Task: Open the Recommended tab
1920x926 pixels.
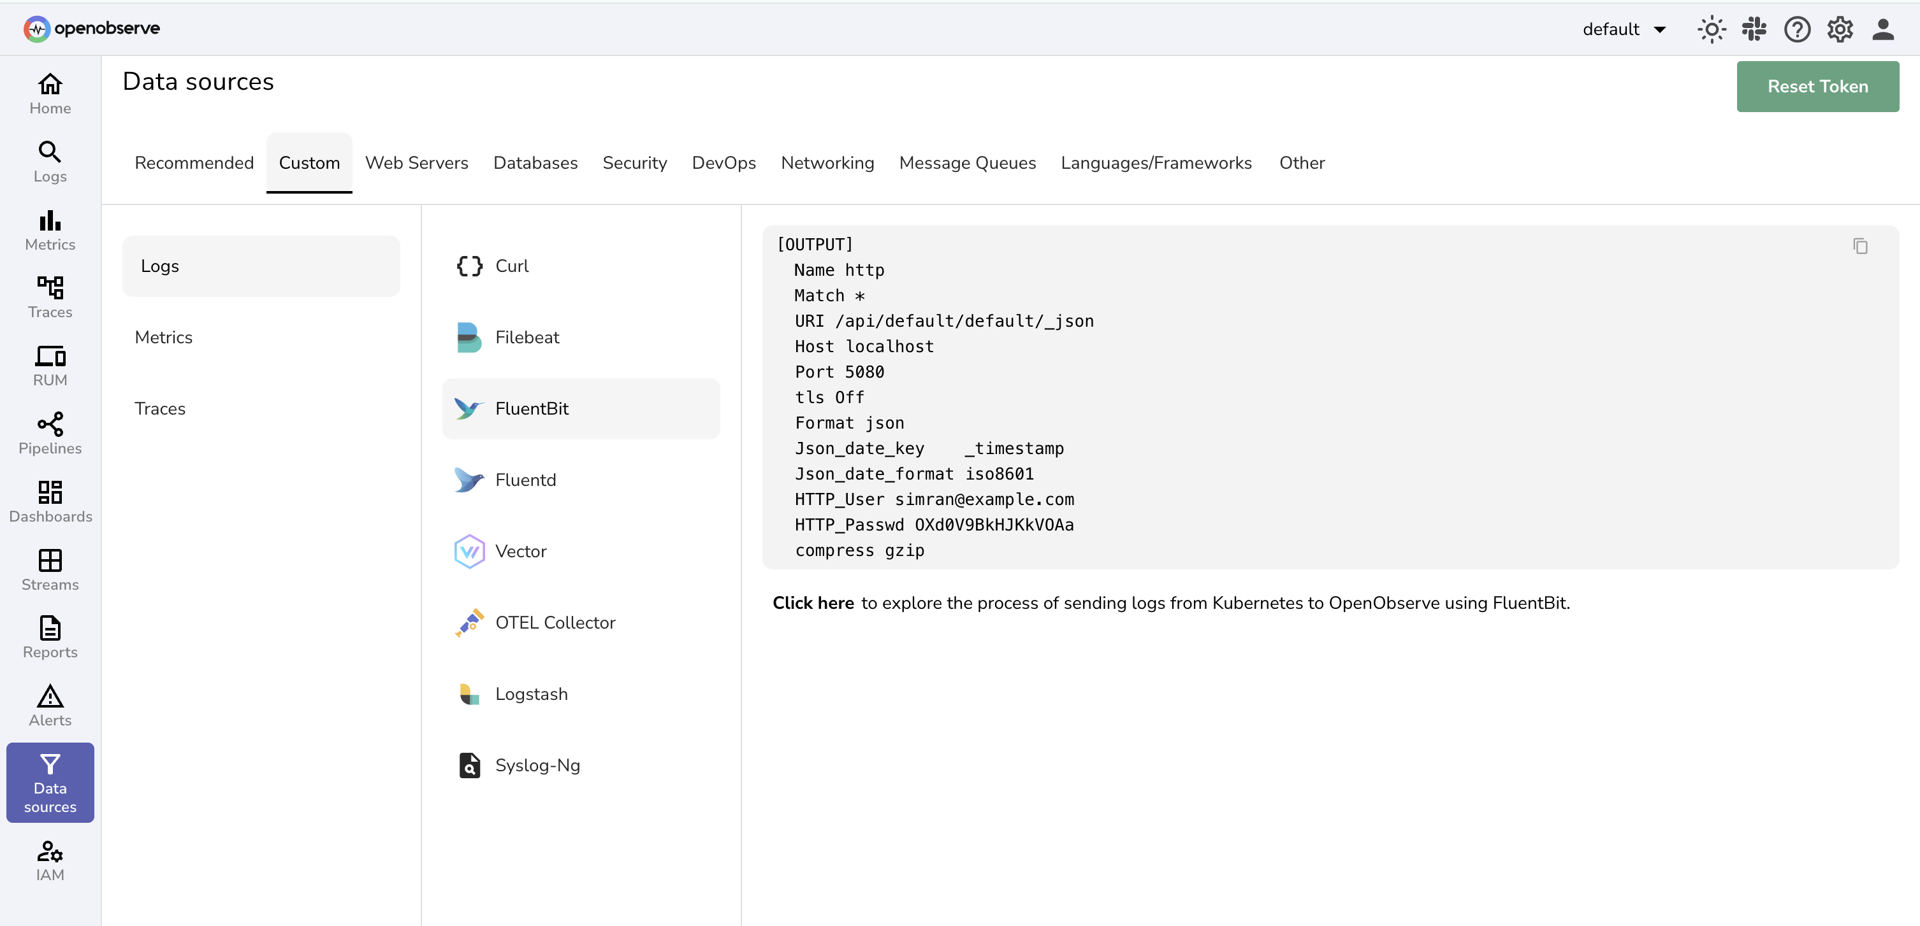Action: [194, 162]
